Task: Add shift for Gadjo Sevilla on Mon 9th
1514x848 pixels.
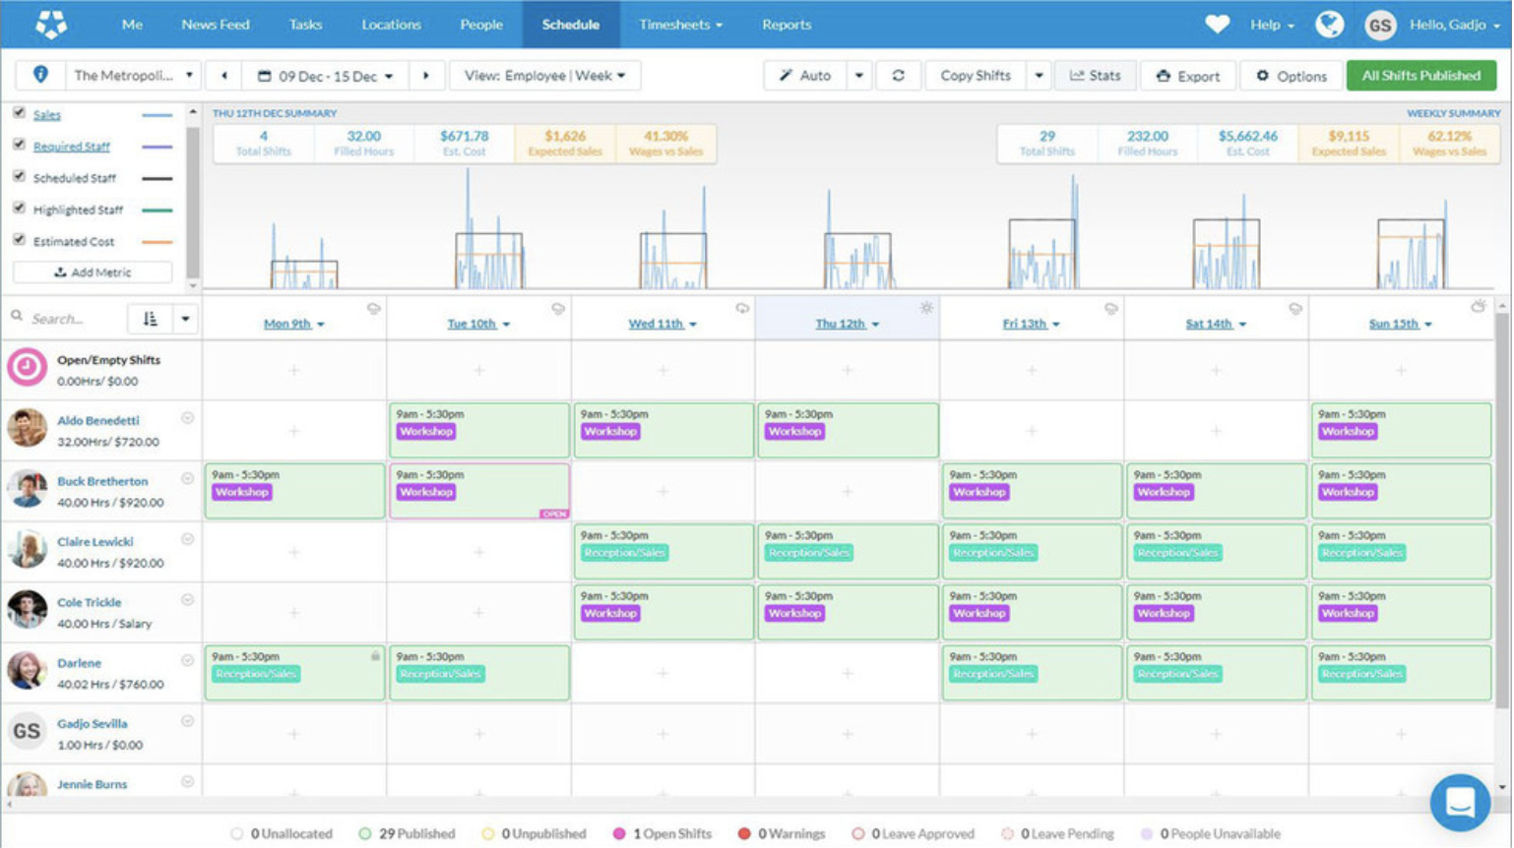Action: coord(293,734)
